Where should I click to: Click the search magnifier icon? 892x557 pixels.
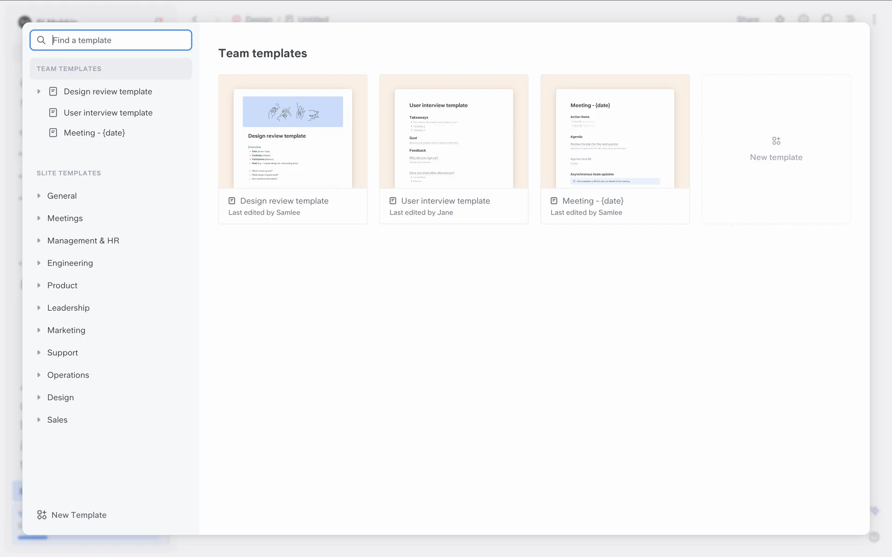(41, 40)
